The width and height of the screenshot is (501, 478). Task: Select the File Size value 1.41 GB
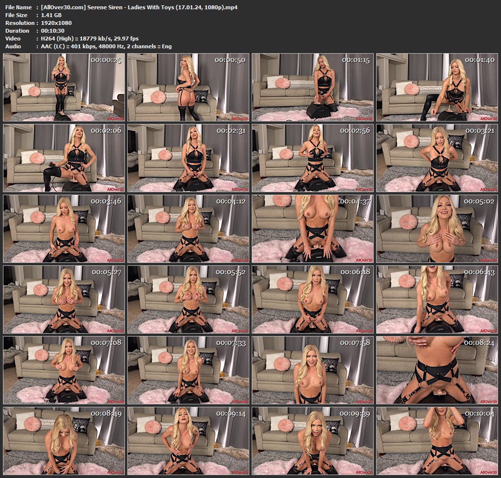[x=51, y=15]
